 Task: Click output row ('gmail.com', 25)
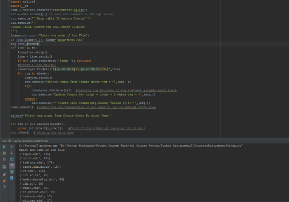tap(34, 188)
